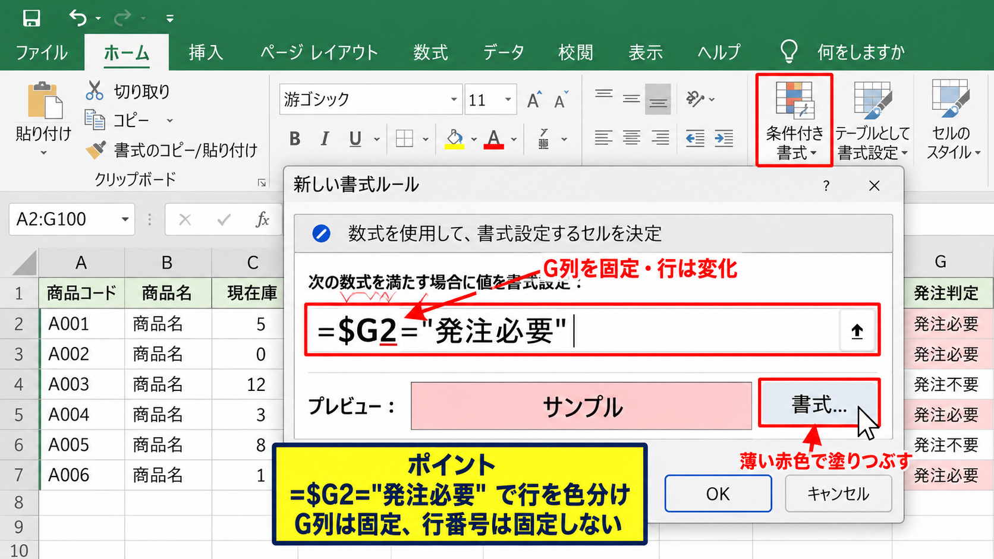Switch to the ページ レイアウト tab
Image resolution: width=994 pixels, height=559 pixels.
tap(319, 52)
